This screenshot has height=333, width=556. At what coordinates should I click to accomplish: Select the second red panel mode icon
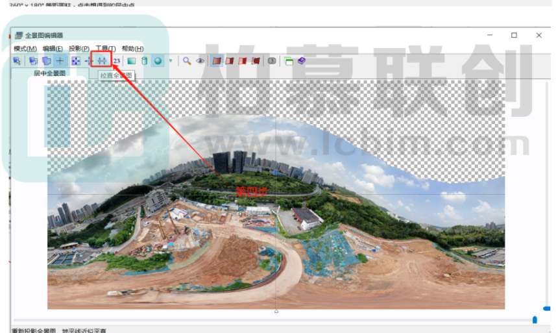[230, 61]
